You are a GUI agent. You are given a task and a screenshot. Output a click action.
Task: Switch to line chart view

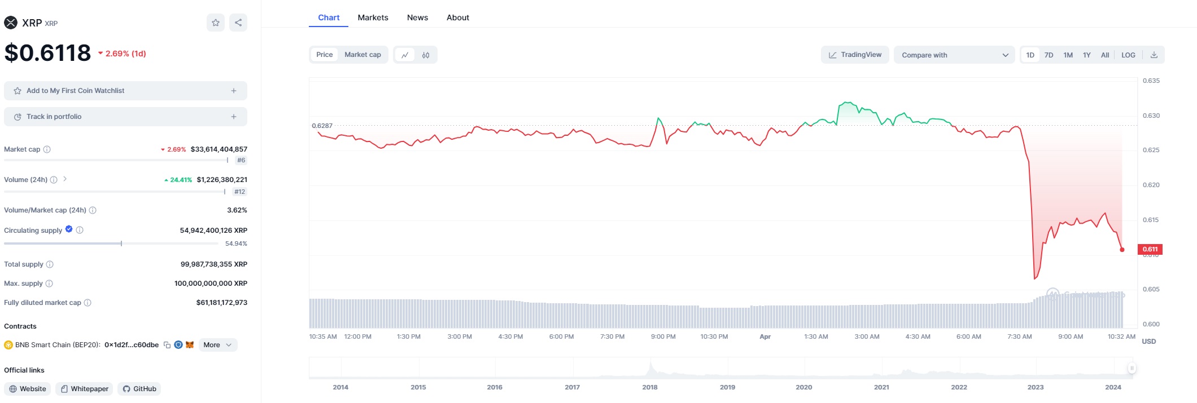click(x=405, y=55)
